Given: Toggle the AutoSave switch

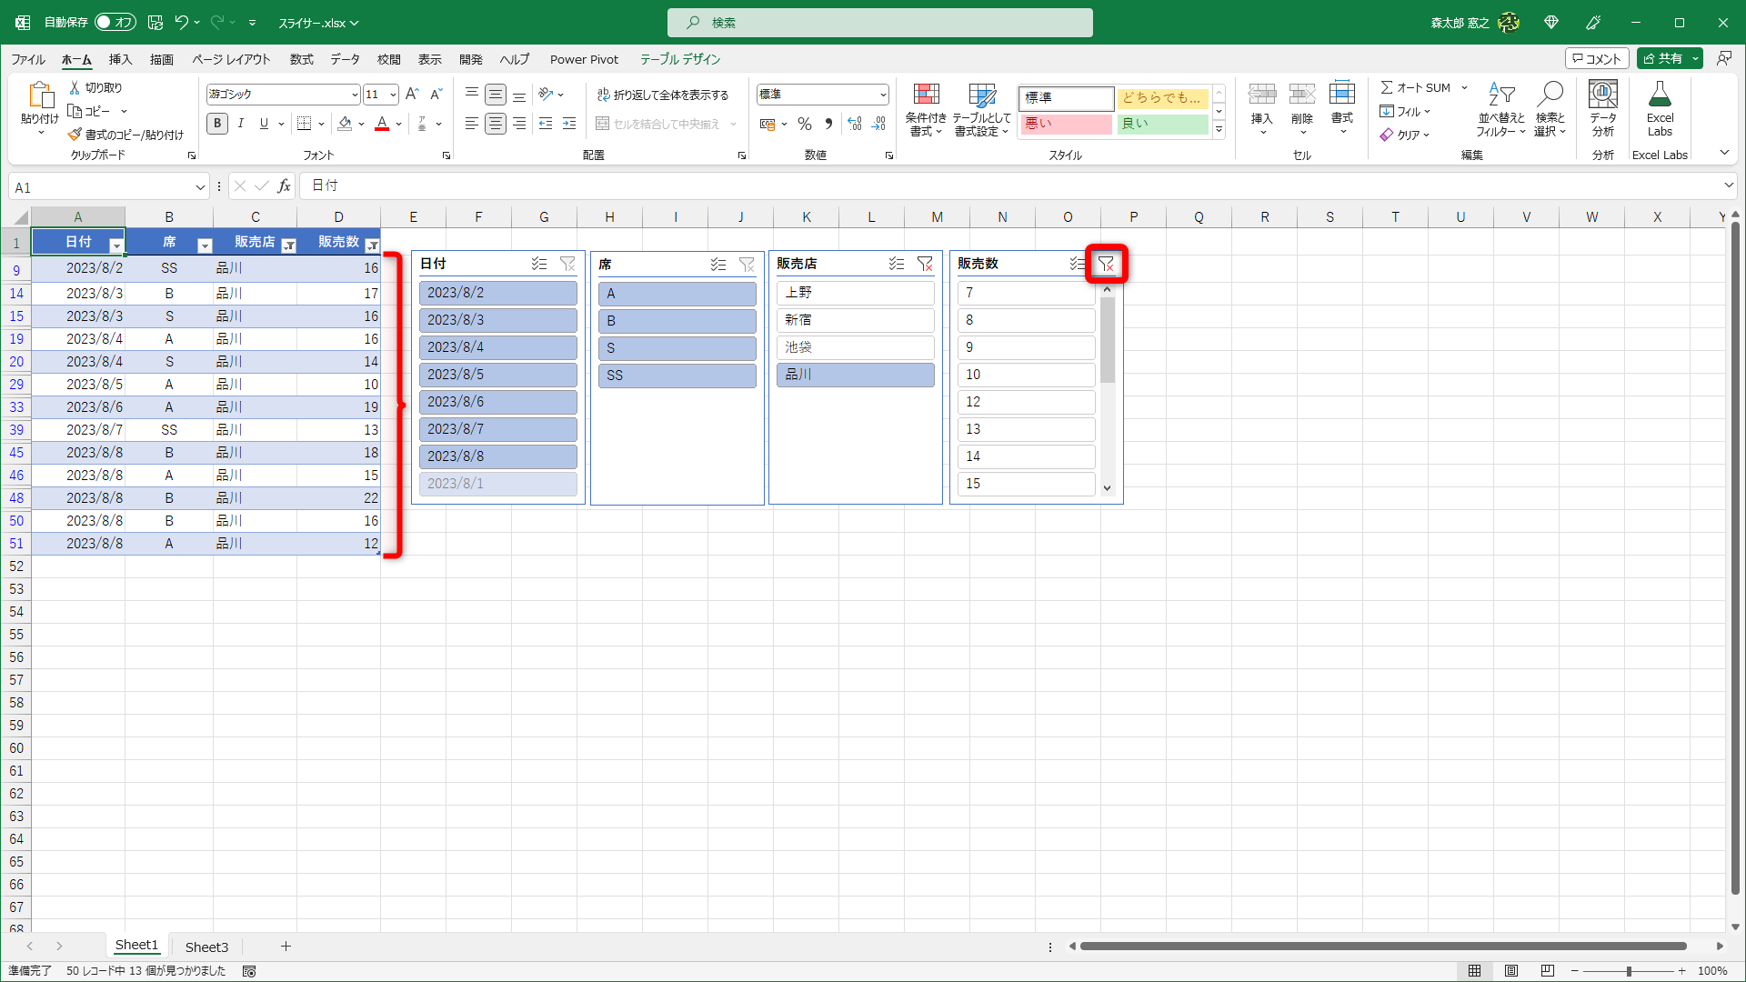Looking at the screenshot, I should (x=115, y=22).
